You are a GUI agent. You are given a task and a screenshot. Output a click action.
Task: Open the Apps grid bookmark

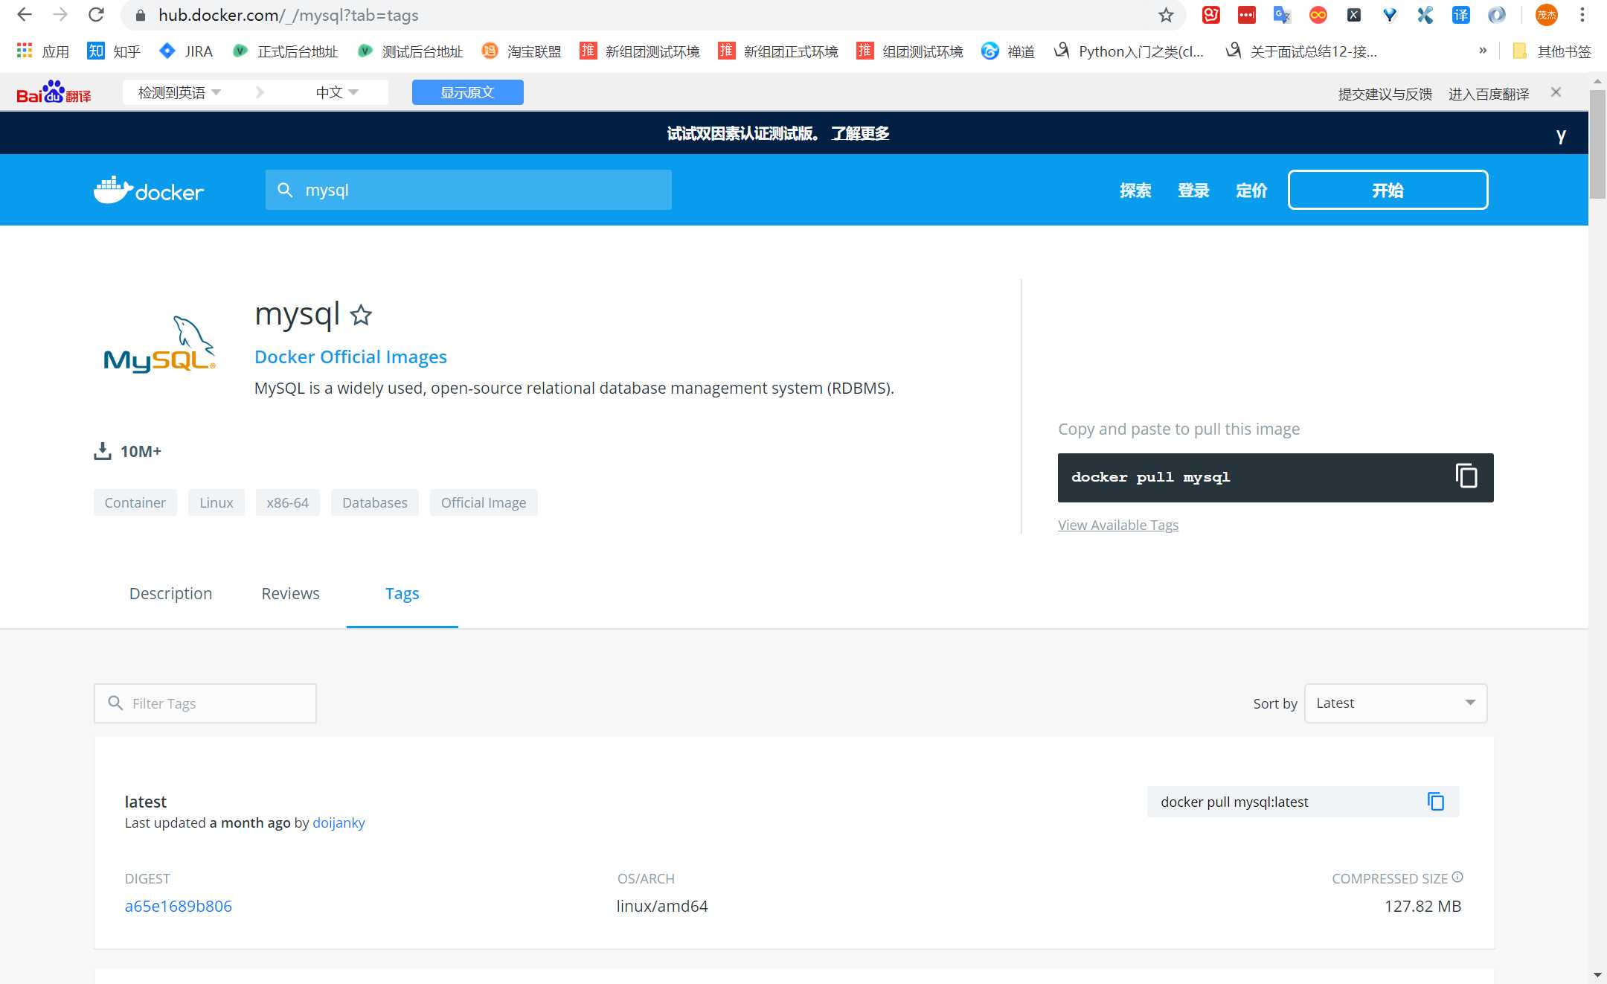[42, 51]
